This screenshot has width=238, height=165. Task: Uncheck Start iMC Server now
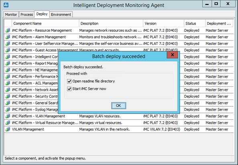[69, 89]
